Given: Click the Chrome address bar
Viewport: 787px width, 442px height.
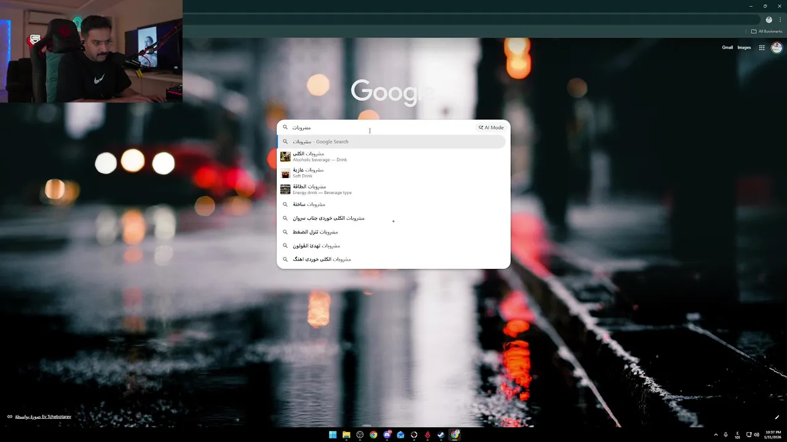Looking at the screenshot, I should (x=470, y=20).
